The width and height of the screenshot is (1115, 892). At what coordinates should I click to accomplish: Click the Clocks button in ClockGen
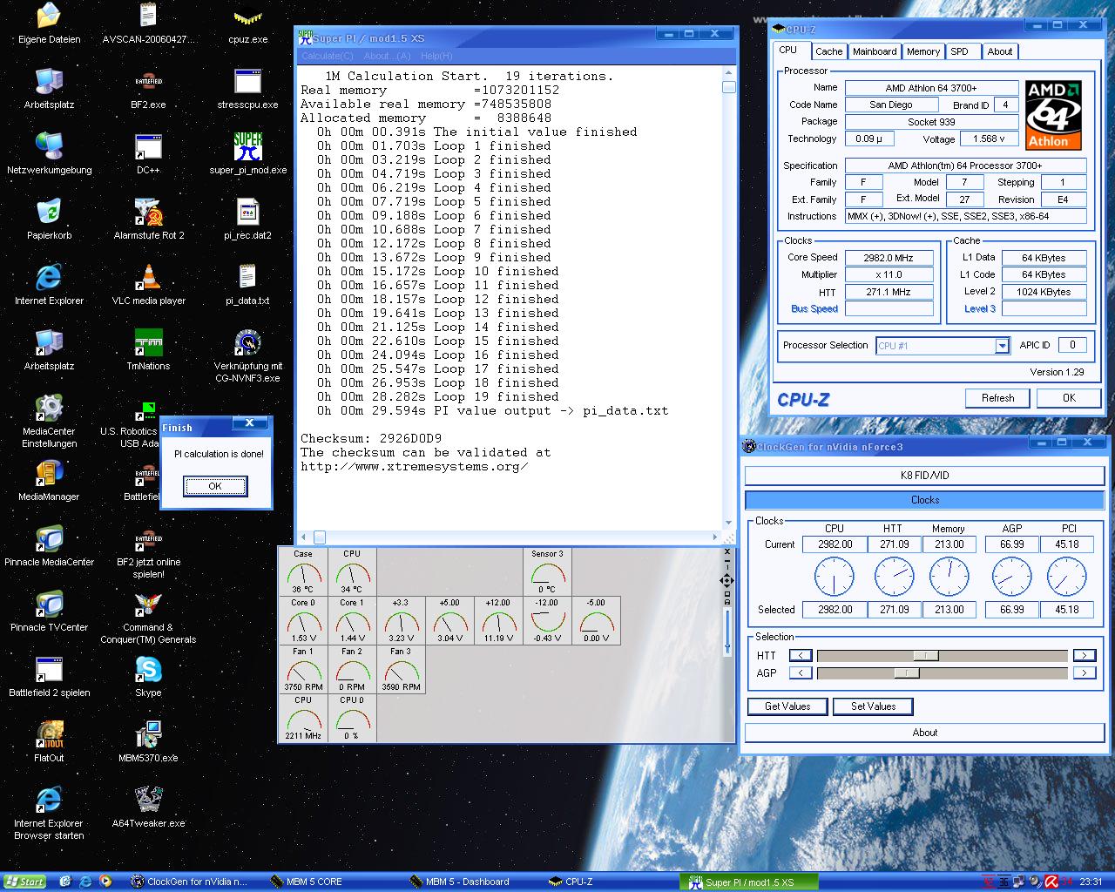[x=925, y=500]
